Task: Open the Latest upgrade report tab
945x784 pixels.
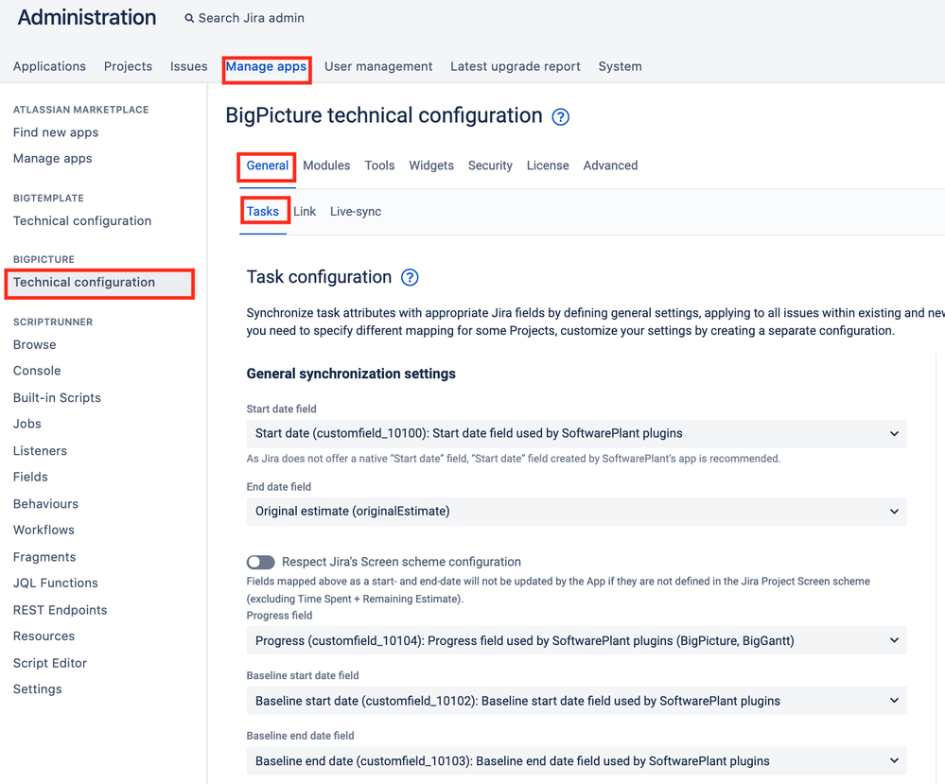Action: pos(516,66)
